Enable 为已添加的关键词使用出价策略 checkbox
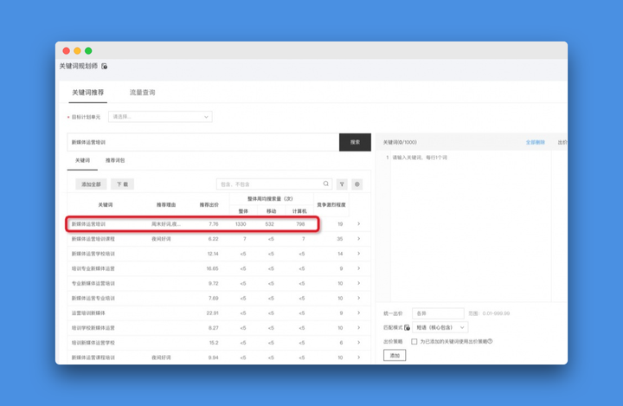The image size is (623, 406). click(x=414, y=342)
